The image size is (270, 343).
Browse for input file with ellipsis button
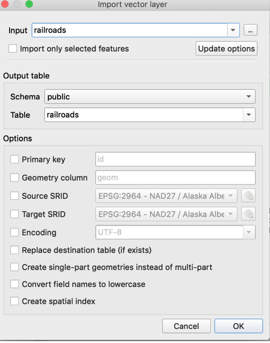click(x=250, y=30)
